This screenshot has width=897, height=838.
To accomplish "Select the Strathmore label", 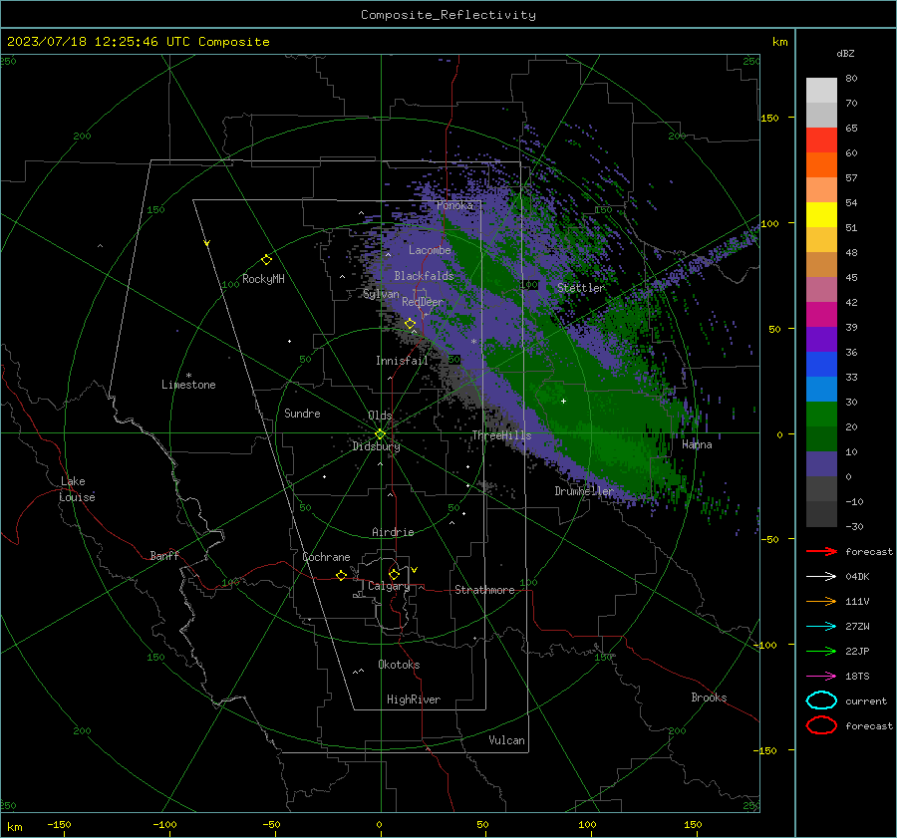I will pos(484,590).
